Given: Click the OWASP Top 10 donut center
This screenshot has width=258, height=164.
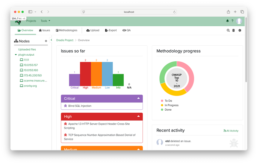Looking at the screenshot, I should (x=177, y=79).
